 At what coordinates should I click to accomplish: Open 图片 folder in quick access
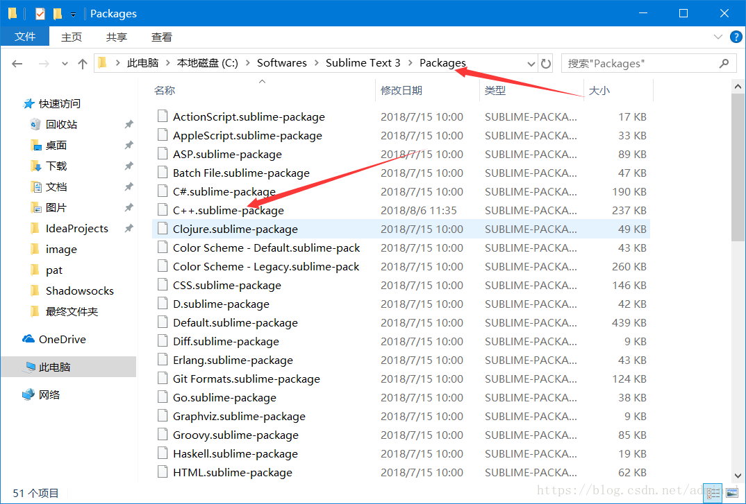tap(56, 207)
